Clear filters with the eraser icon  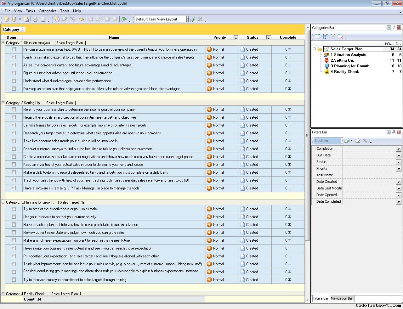357,141
